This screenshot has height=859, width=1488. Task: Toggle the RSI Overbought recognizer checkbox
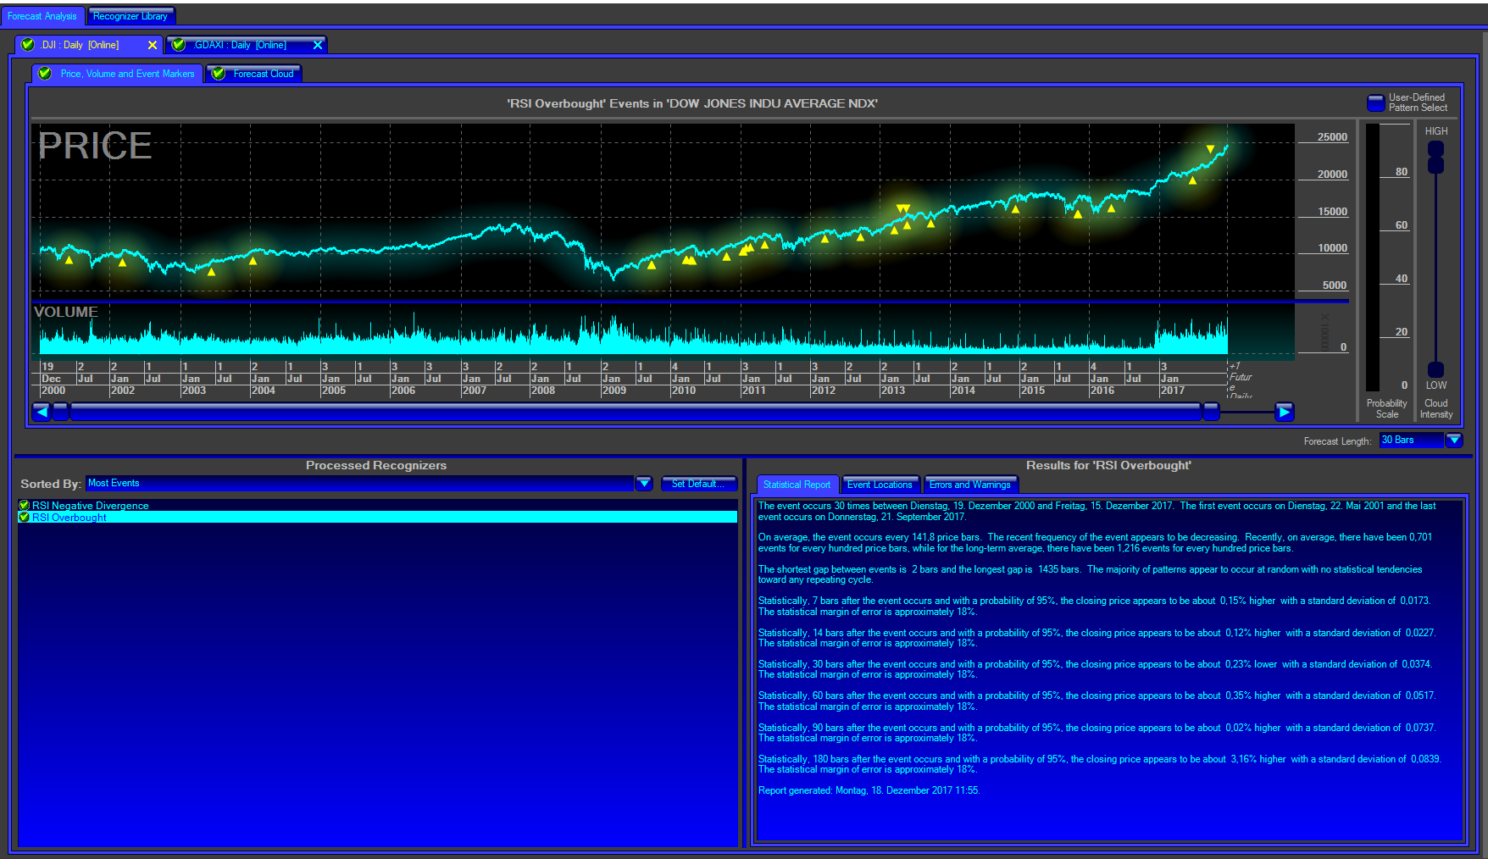coord(25,518)
